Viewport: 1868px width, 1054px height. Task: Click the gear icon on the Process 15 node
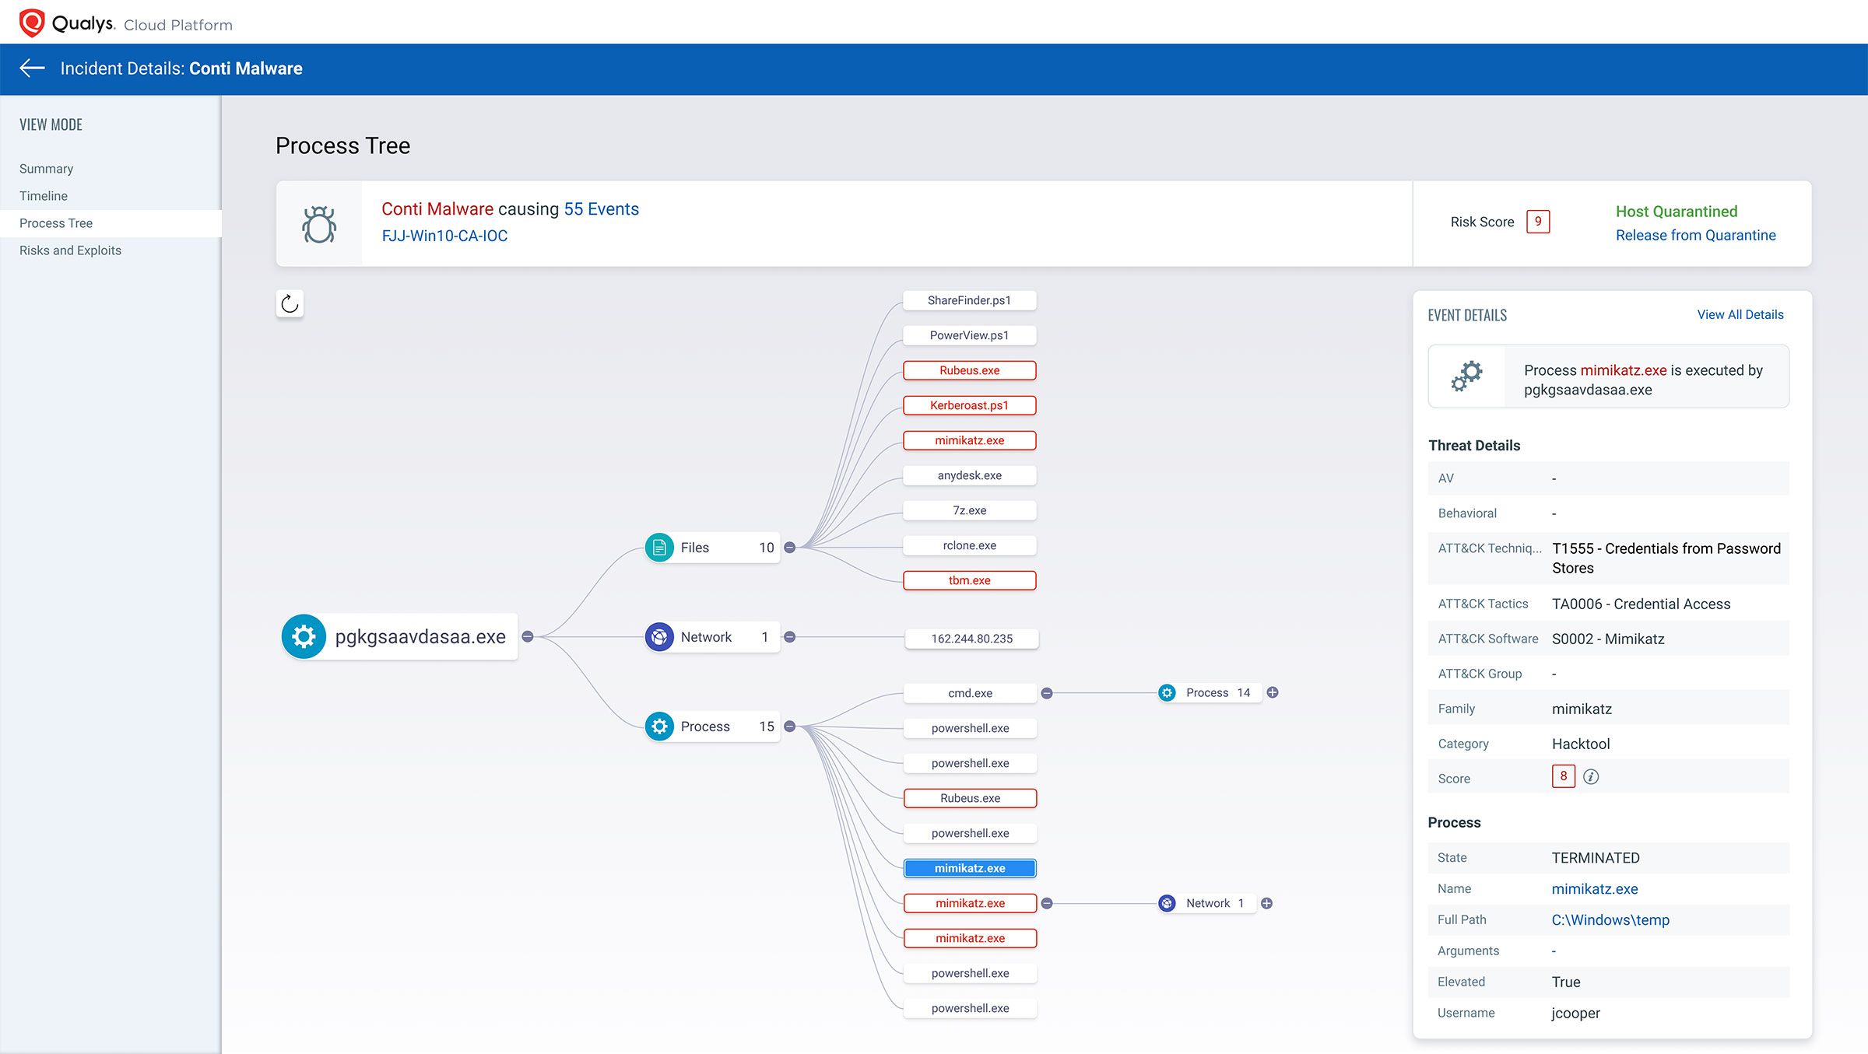point(660,726)
